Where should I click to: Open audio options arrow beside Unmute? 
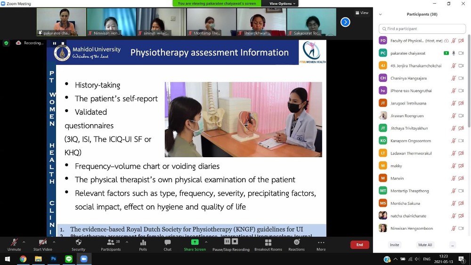[24, 242]
